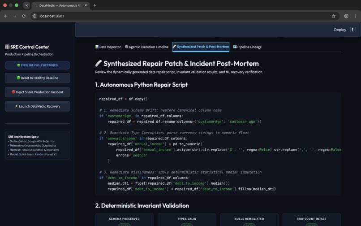
Task: Close the DataMedic browser tab
Action: click(86, 5)
